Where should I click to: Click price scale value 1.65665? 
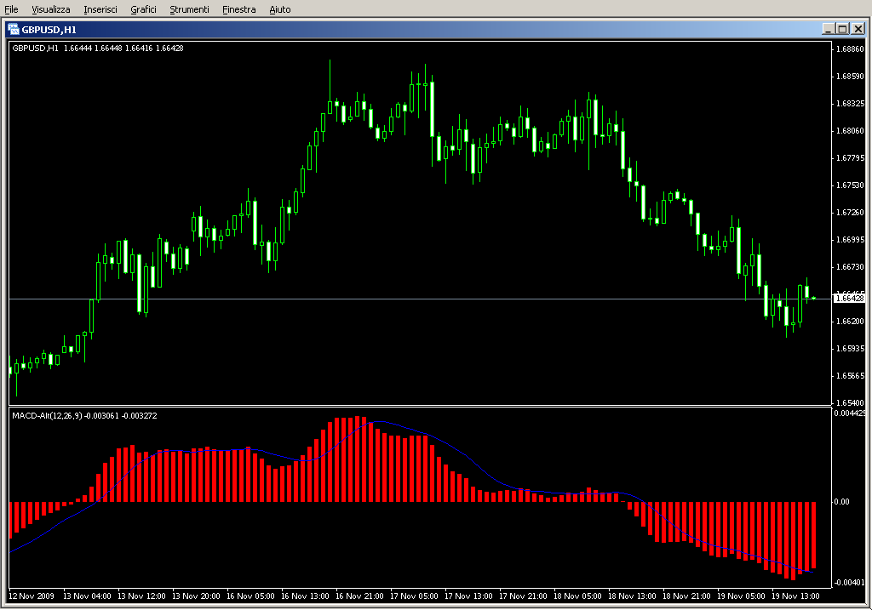point(851,375)
